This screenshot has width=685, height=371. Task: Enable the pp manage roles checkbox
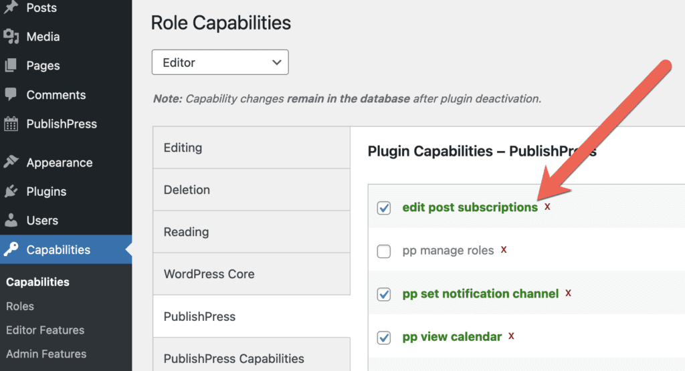pyautogui.click(x=384, y=251)
